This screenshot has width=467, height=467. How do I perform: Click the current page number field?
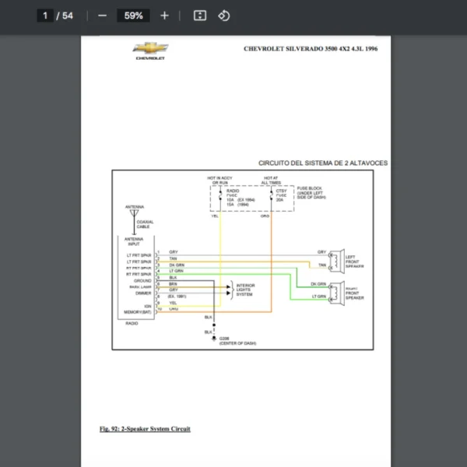point(45,16)
